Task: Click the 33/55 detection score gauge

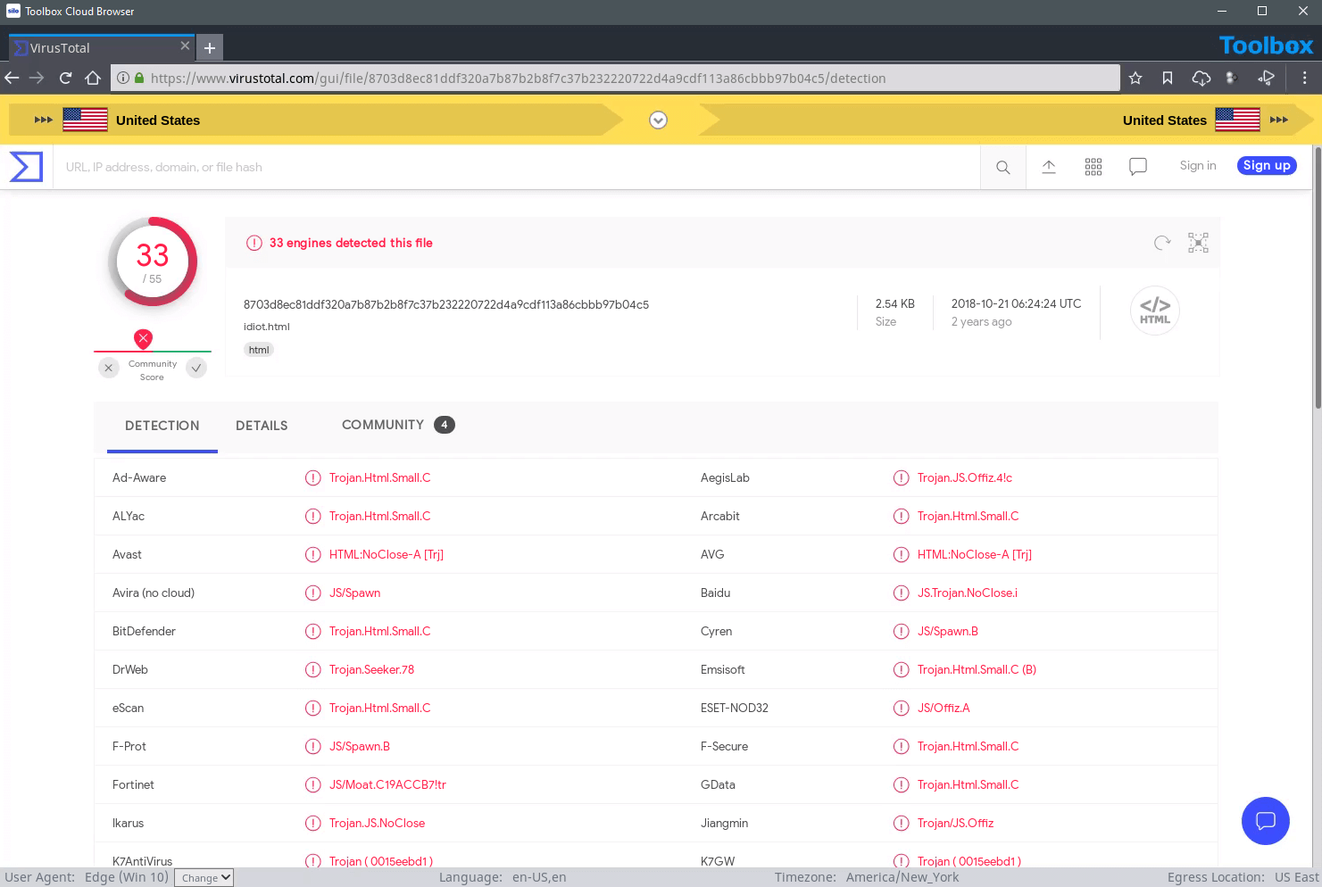Action: [x=153, y=261]
